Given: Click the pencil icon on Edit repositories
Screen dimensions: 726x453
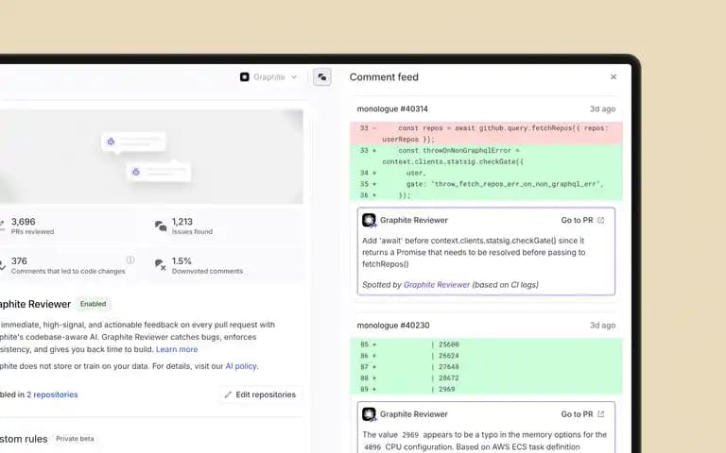Looking at the screenshot, I should point(228,394).
